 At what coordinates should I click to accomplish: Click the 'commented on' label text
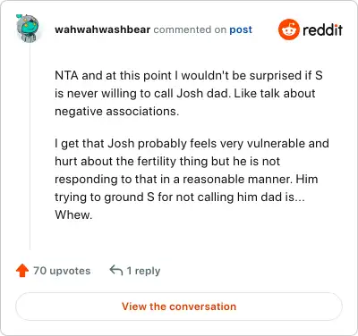(190, 29)
